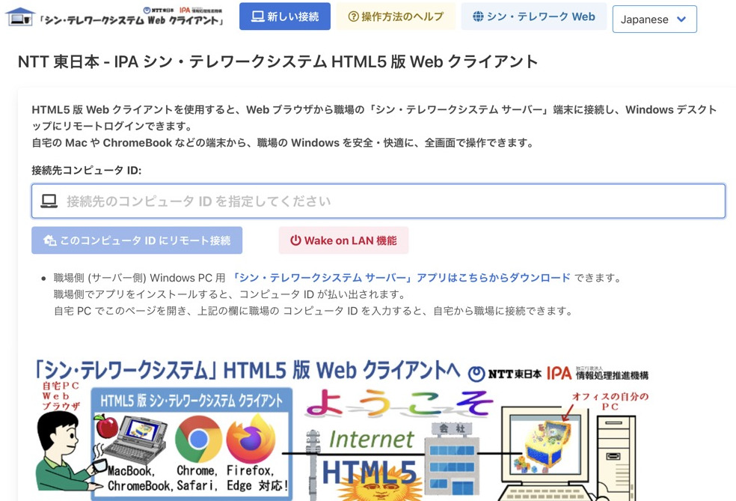
Task: Click the Chrome logo in the welcome banner
Action: coord(198,439)
